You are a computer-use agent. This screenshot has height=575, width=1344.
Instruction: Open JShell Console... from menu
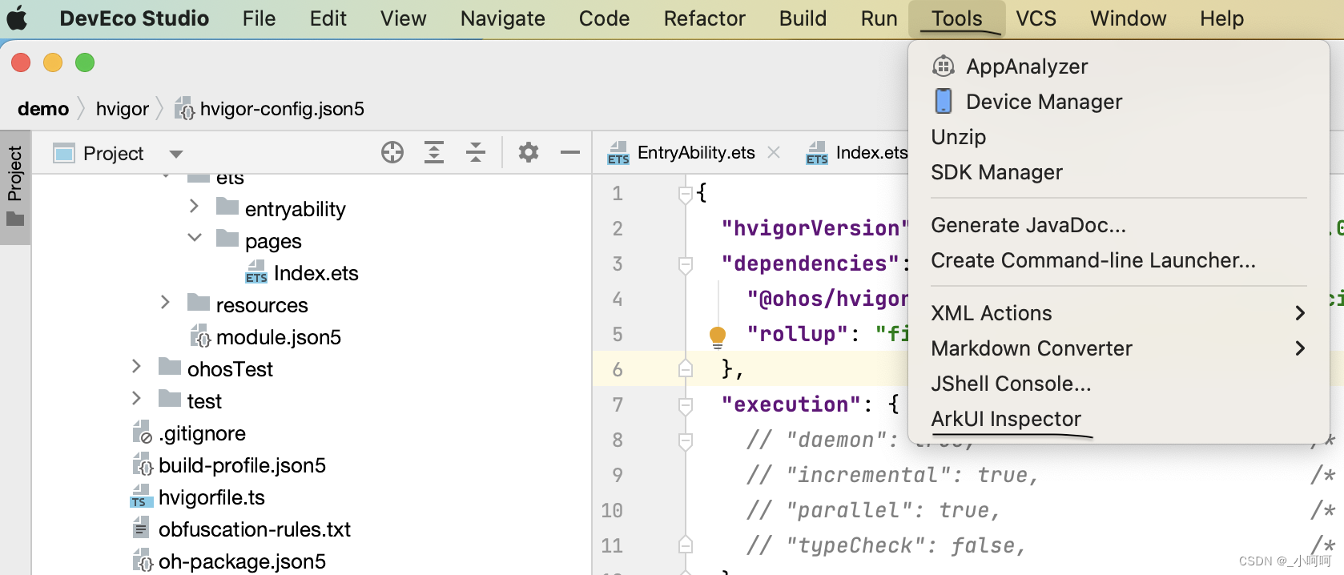pyautogui.click(x=1119, y=384)
